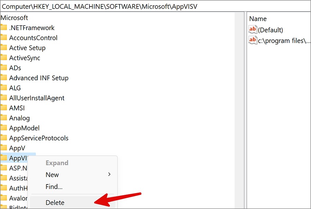Expand New submenu using its chevron arrow
This screenshot has height=209, width=311.
[109, 175]
